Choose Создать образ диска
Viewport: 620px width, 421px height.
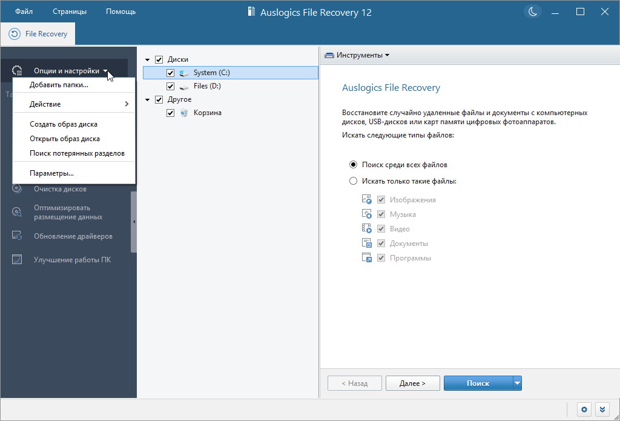74,124
